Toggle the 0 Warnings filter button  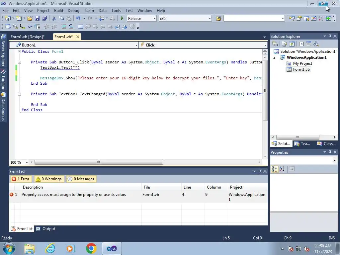pos(49,179)
